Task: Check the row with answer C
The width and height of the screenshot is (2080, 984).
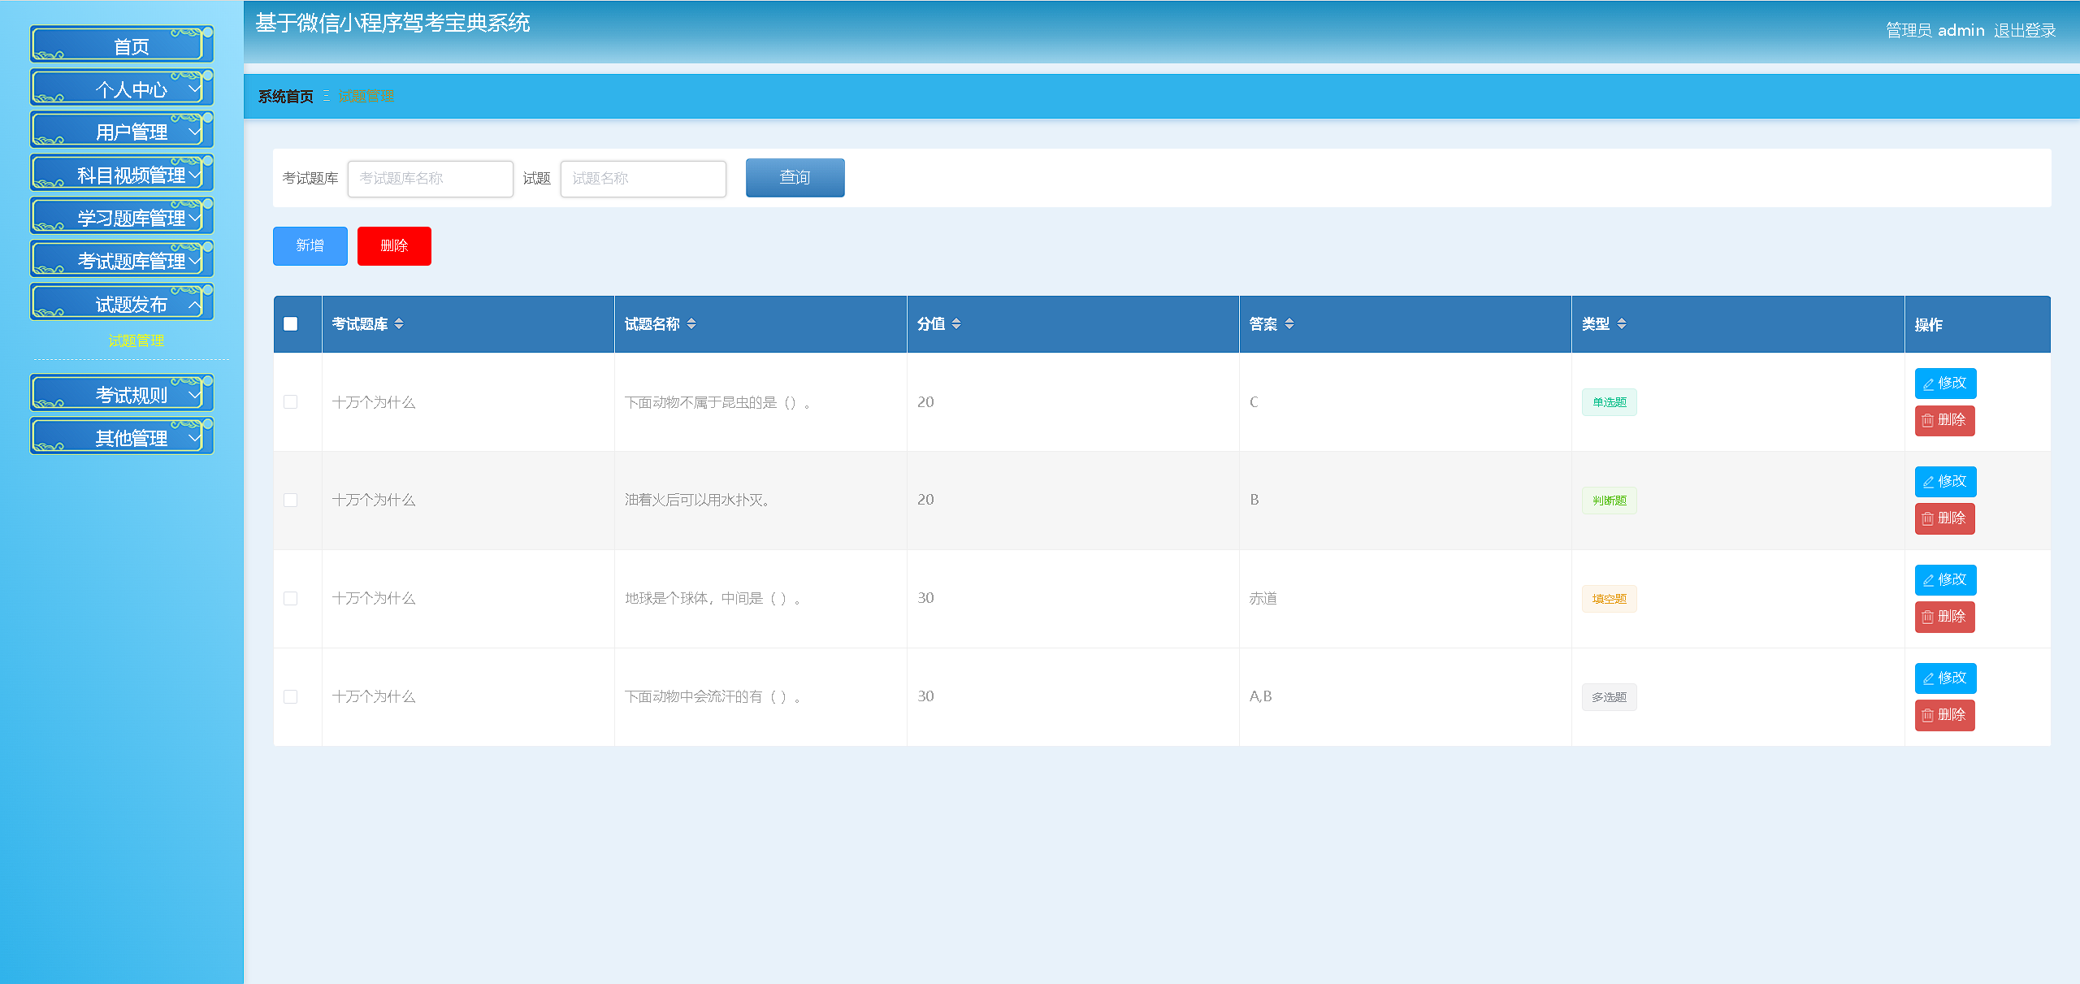Action: click(x=291, y=402)
